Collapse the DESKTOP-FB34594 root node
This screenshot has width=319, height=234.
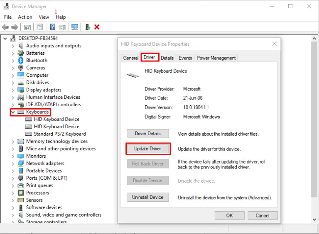[5, 39]
